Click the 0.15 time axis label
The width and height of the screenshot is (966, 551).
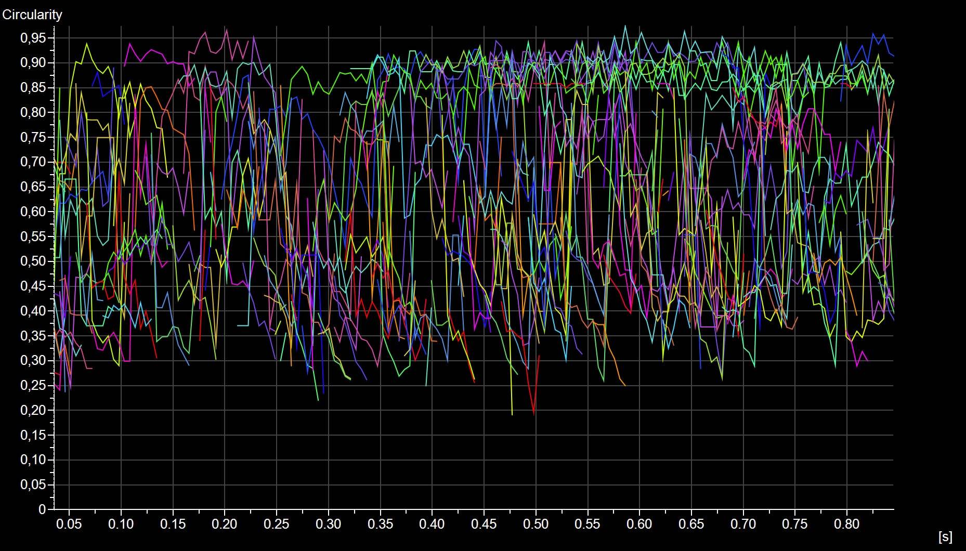pos(173,524)
